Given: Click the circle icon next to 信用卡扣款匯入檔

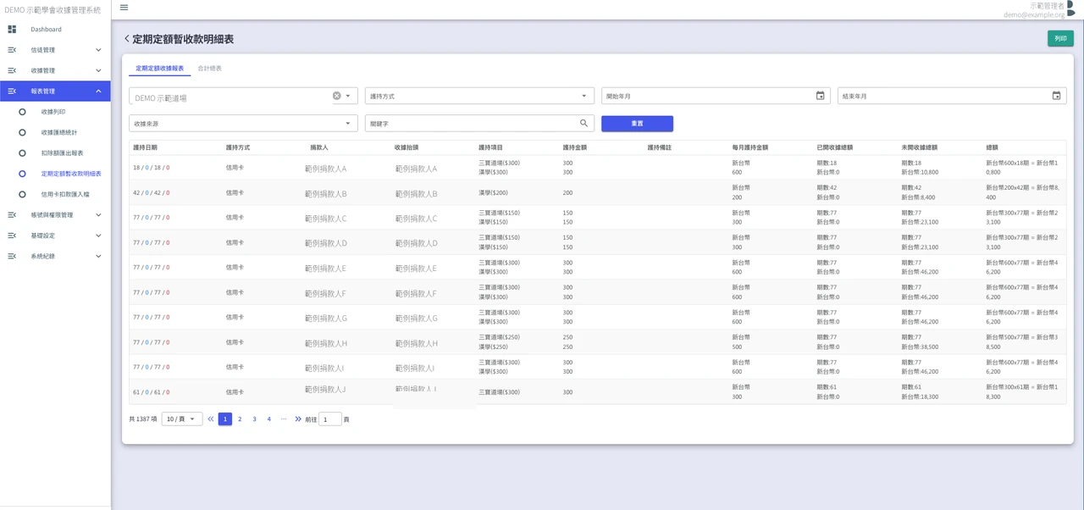Looking at the screenshot, I should point(22,194).
